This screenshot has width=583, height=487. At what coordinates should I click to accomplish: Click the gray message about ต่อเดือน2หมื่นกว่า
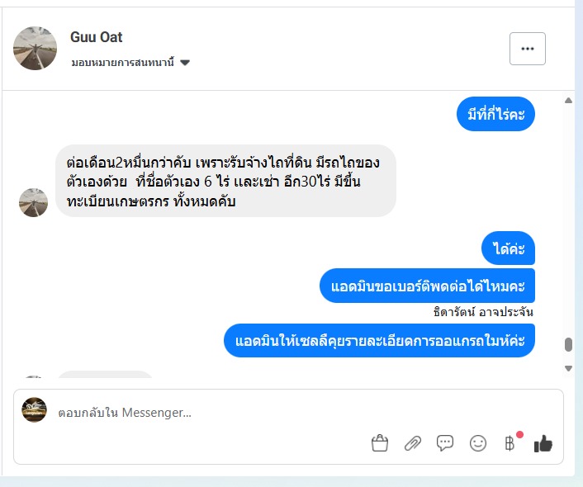[225, 181]
